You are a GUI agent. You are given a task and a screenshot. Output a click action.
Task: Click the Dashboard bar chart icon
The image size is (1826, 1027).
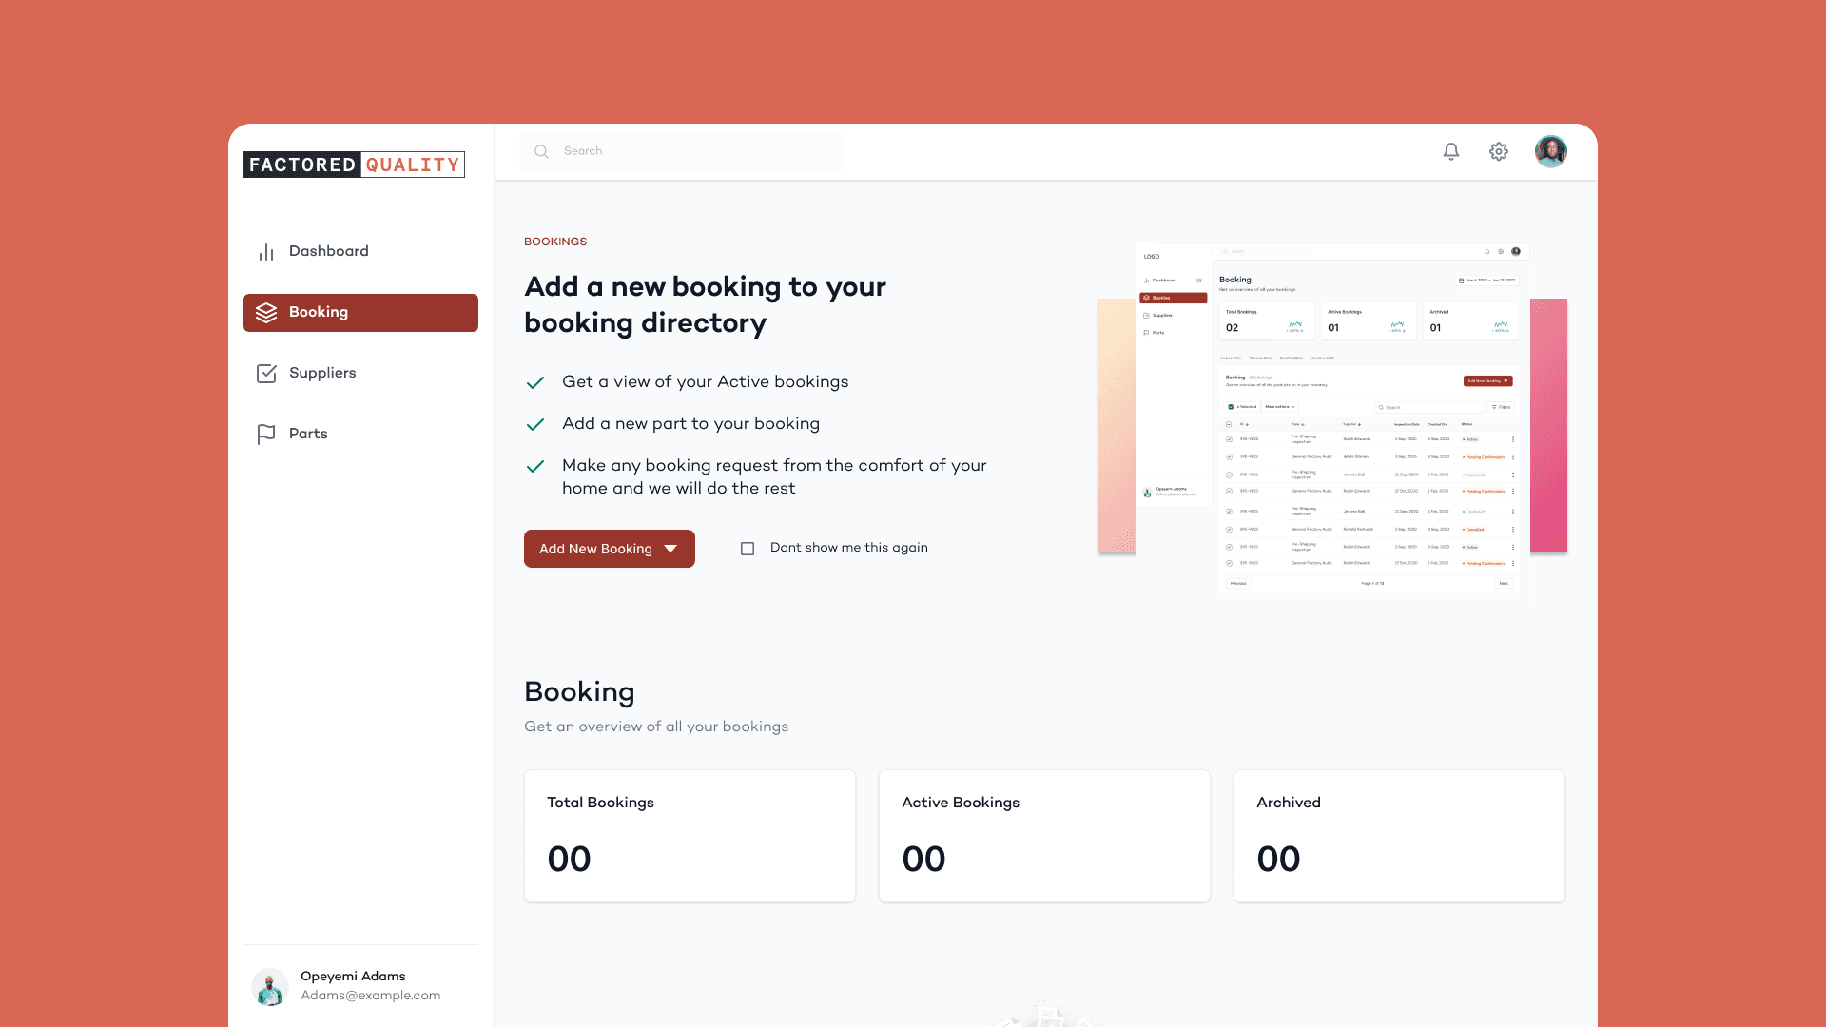coord(266,251)
